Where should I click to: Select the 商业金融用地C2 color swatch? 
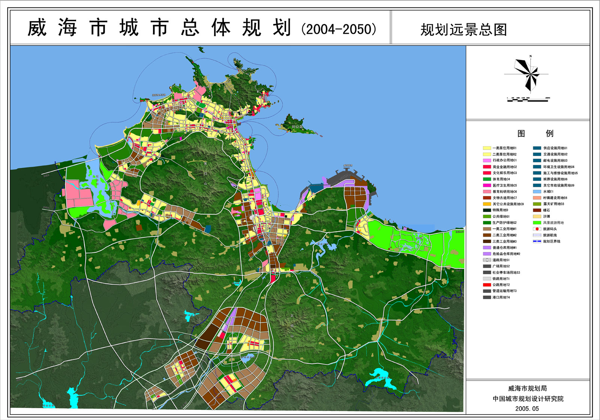(x=486, y=166)
